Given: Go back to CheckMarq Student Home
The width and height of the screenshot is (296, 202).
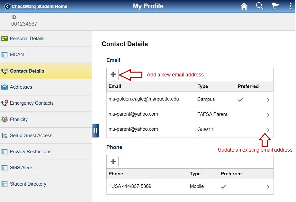Looking at the screenshot, I should [36, 6].
